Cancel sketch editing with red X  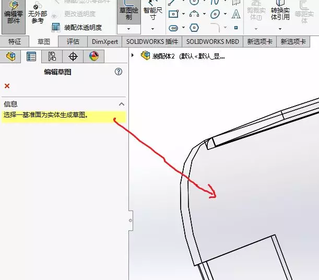[7, 86]
